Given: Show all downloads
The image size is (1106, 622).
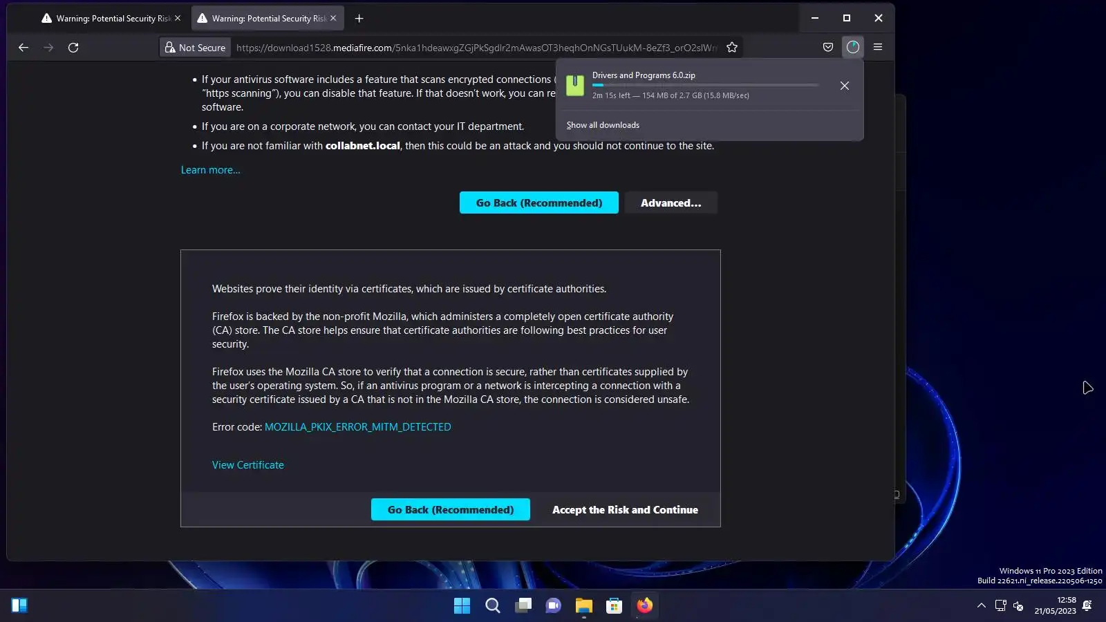Looking at the screenshot, I should tap(603, 125).
